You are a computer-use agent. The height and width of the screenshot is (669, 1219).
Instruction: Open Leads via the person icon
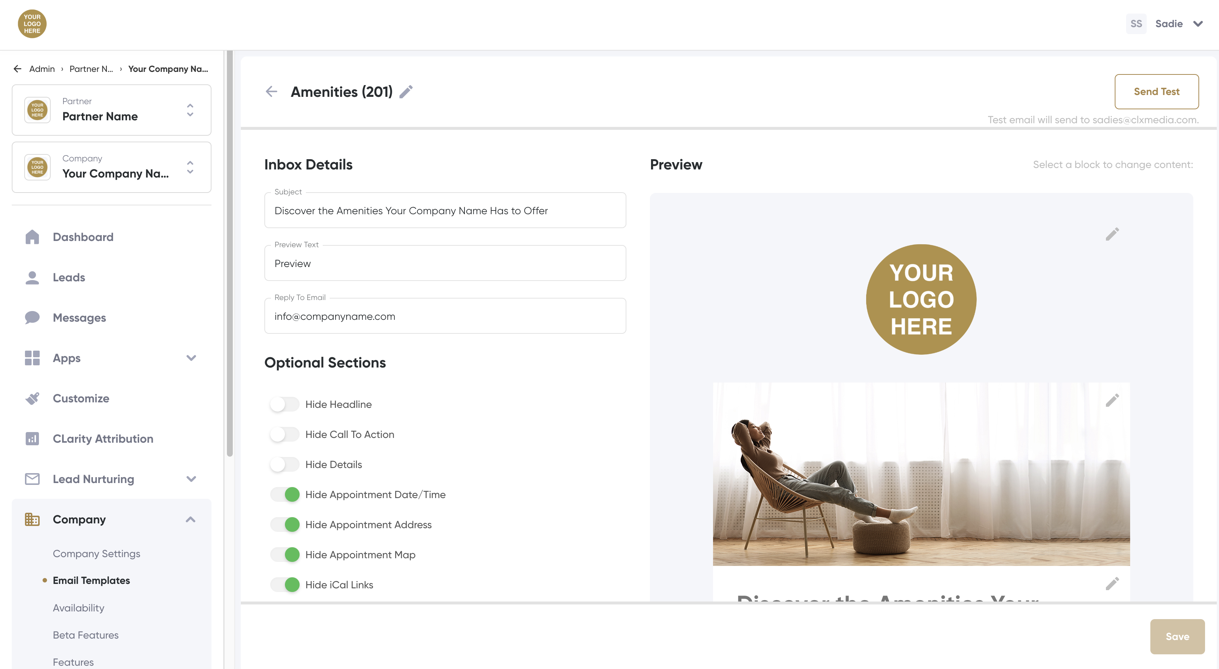pyautogui.click(x=32, y=278)
